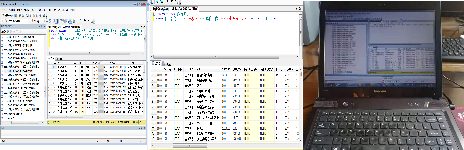Click the right results grid vertical scrollbar
Screen dimensions: 464x150
(300, 106)
